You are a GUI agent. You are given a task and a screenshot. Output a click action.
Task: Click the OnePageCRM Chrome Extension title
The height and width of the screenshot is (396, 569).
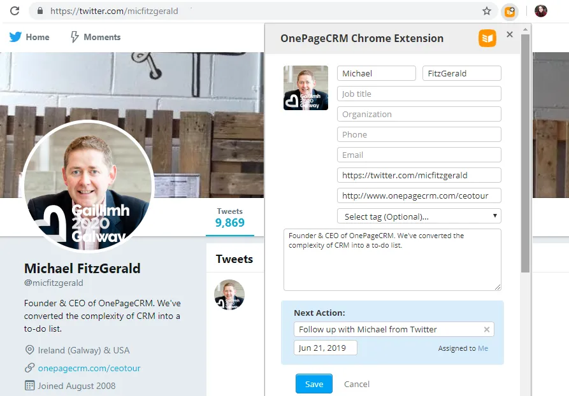pos(362,38)
